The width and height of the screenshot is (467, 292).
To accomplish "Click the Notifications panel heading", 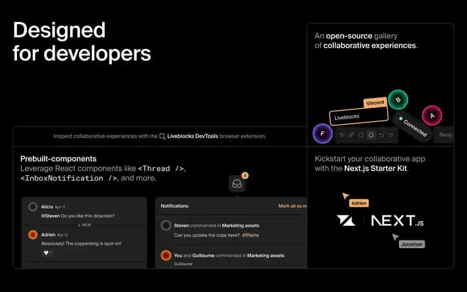I will [175, 206].
